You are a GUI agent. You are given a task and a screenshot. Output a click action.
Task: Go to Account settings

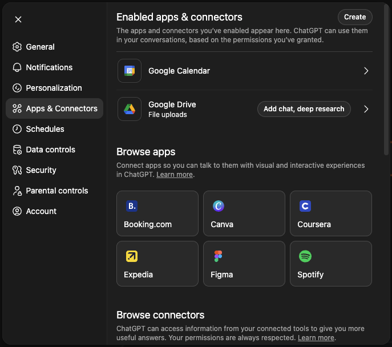coord(55,211)
